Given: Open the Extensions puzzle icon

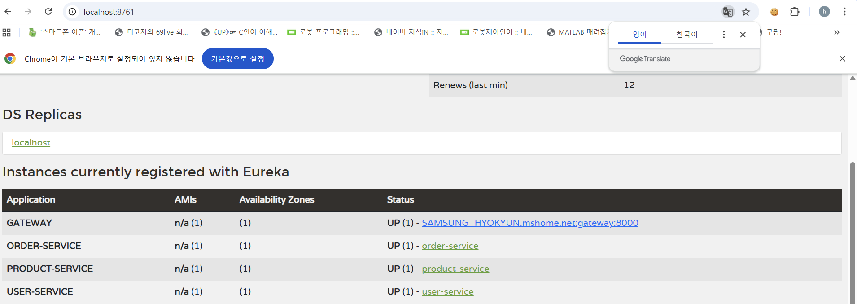Looking at the screenshot, I should pos(795,12).
